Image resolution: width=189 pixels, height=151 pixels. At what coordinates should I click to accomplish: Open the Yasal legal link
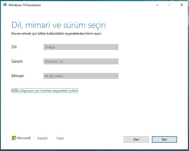(x=60, y=138)
